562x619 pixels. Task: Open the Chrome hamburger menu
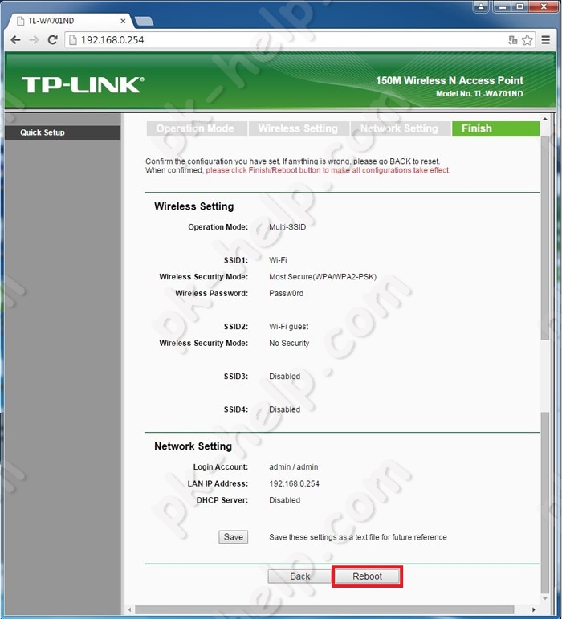point(546,40)
